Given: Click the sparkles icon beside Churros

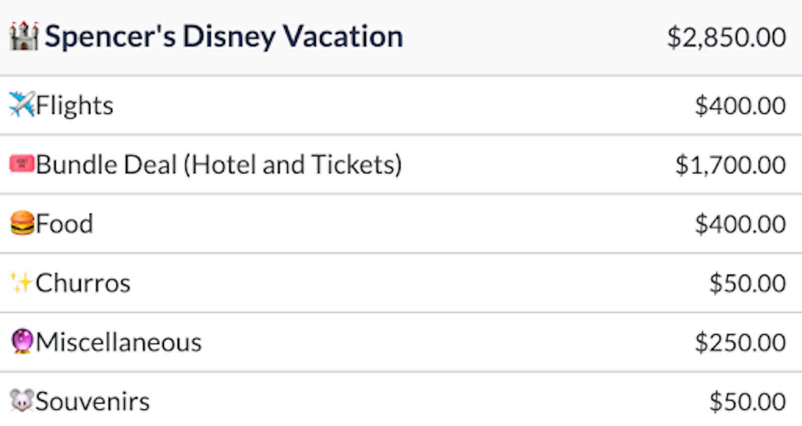Looking at the screenshot, I should pyautogui.click(x=22, y=283).
